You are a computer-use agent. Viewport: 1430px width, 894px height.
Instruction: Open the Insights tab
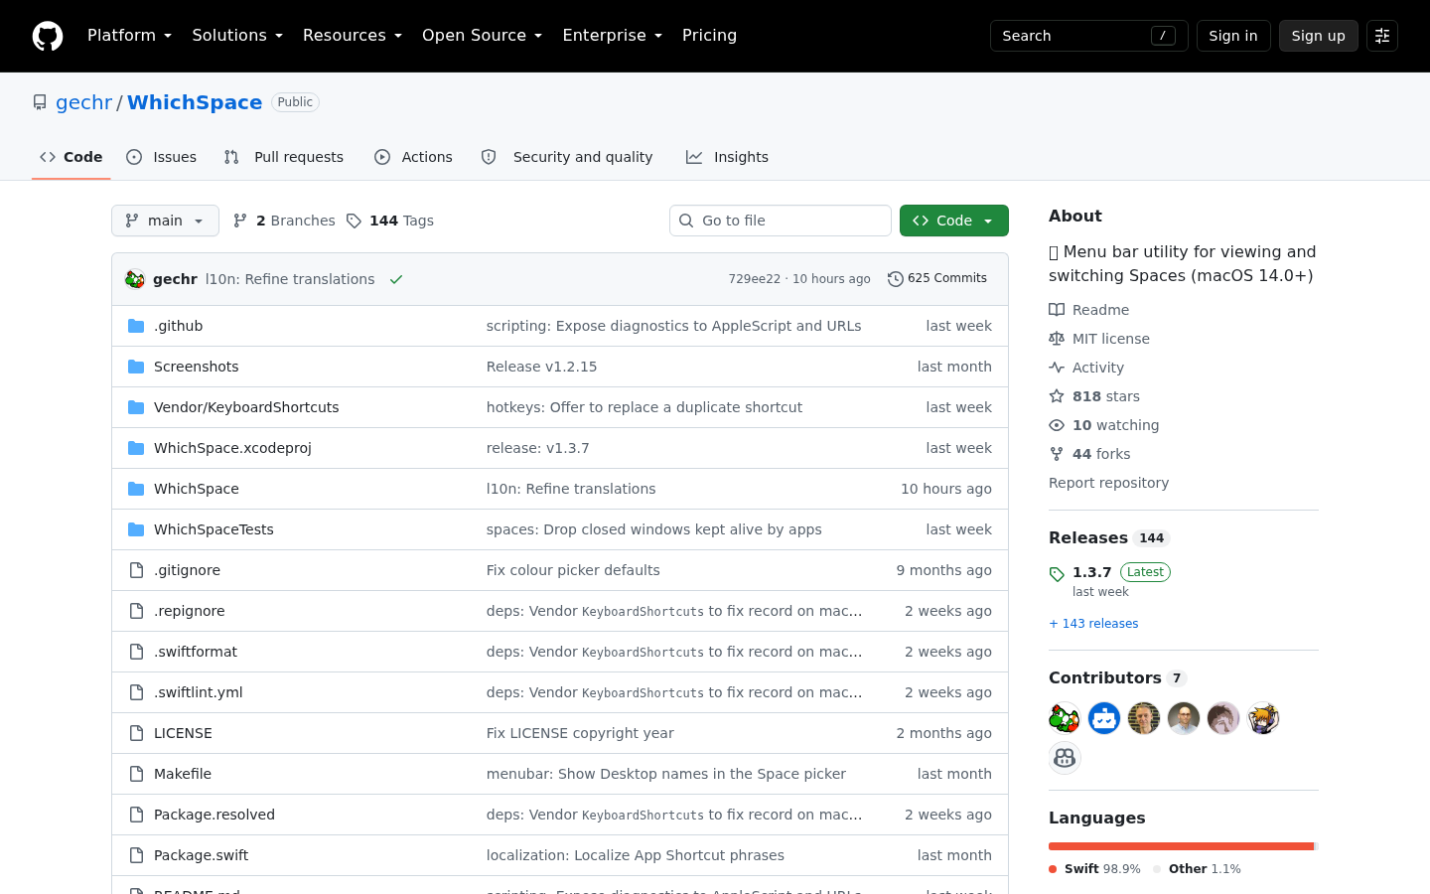point(727,157)
